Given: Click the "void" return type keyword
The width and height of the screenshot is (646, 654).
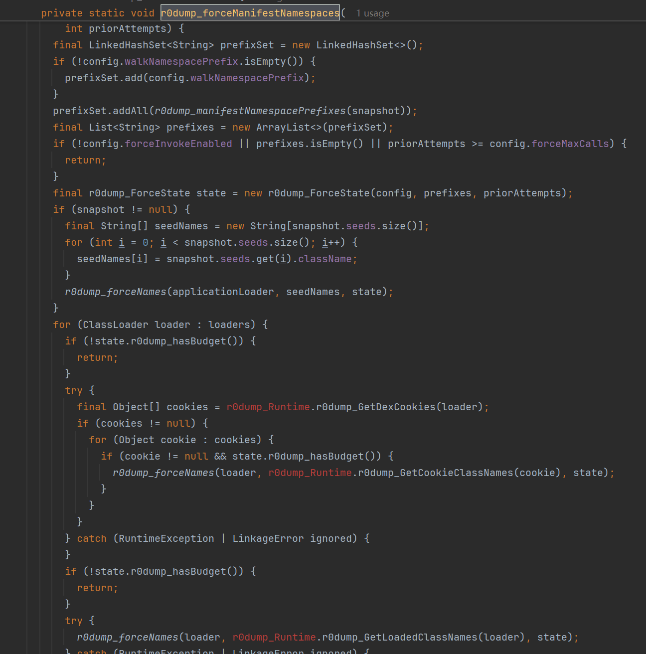Looking at the screenshot, I should 143,13.
